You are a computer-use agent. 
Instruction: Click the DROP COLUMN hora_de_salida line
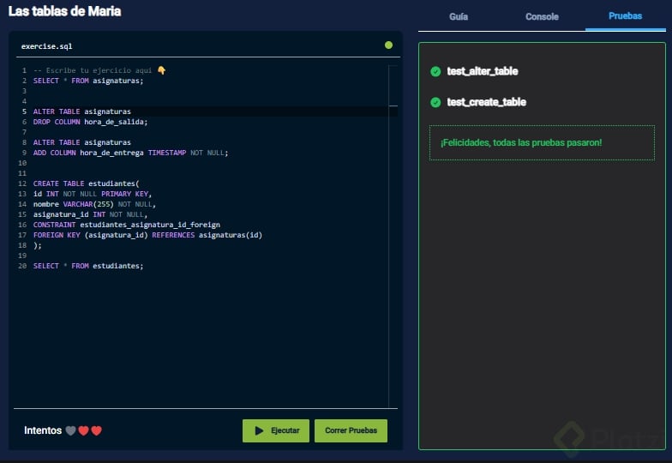pyautogui.click(x=91, y=122)
